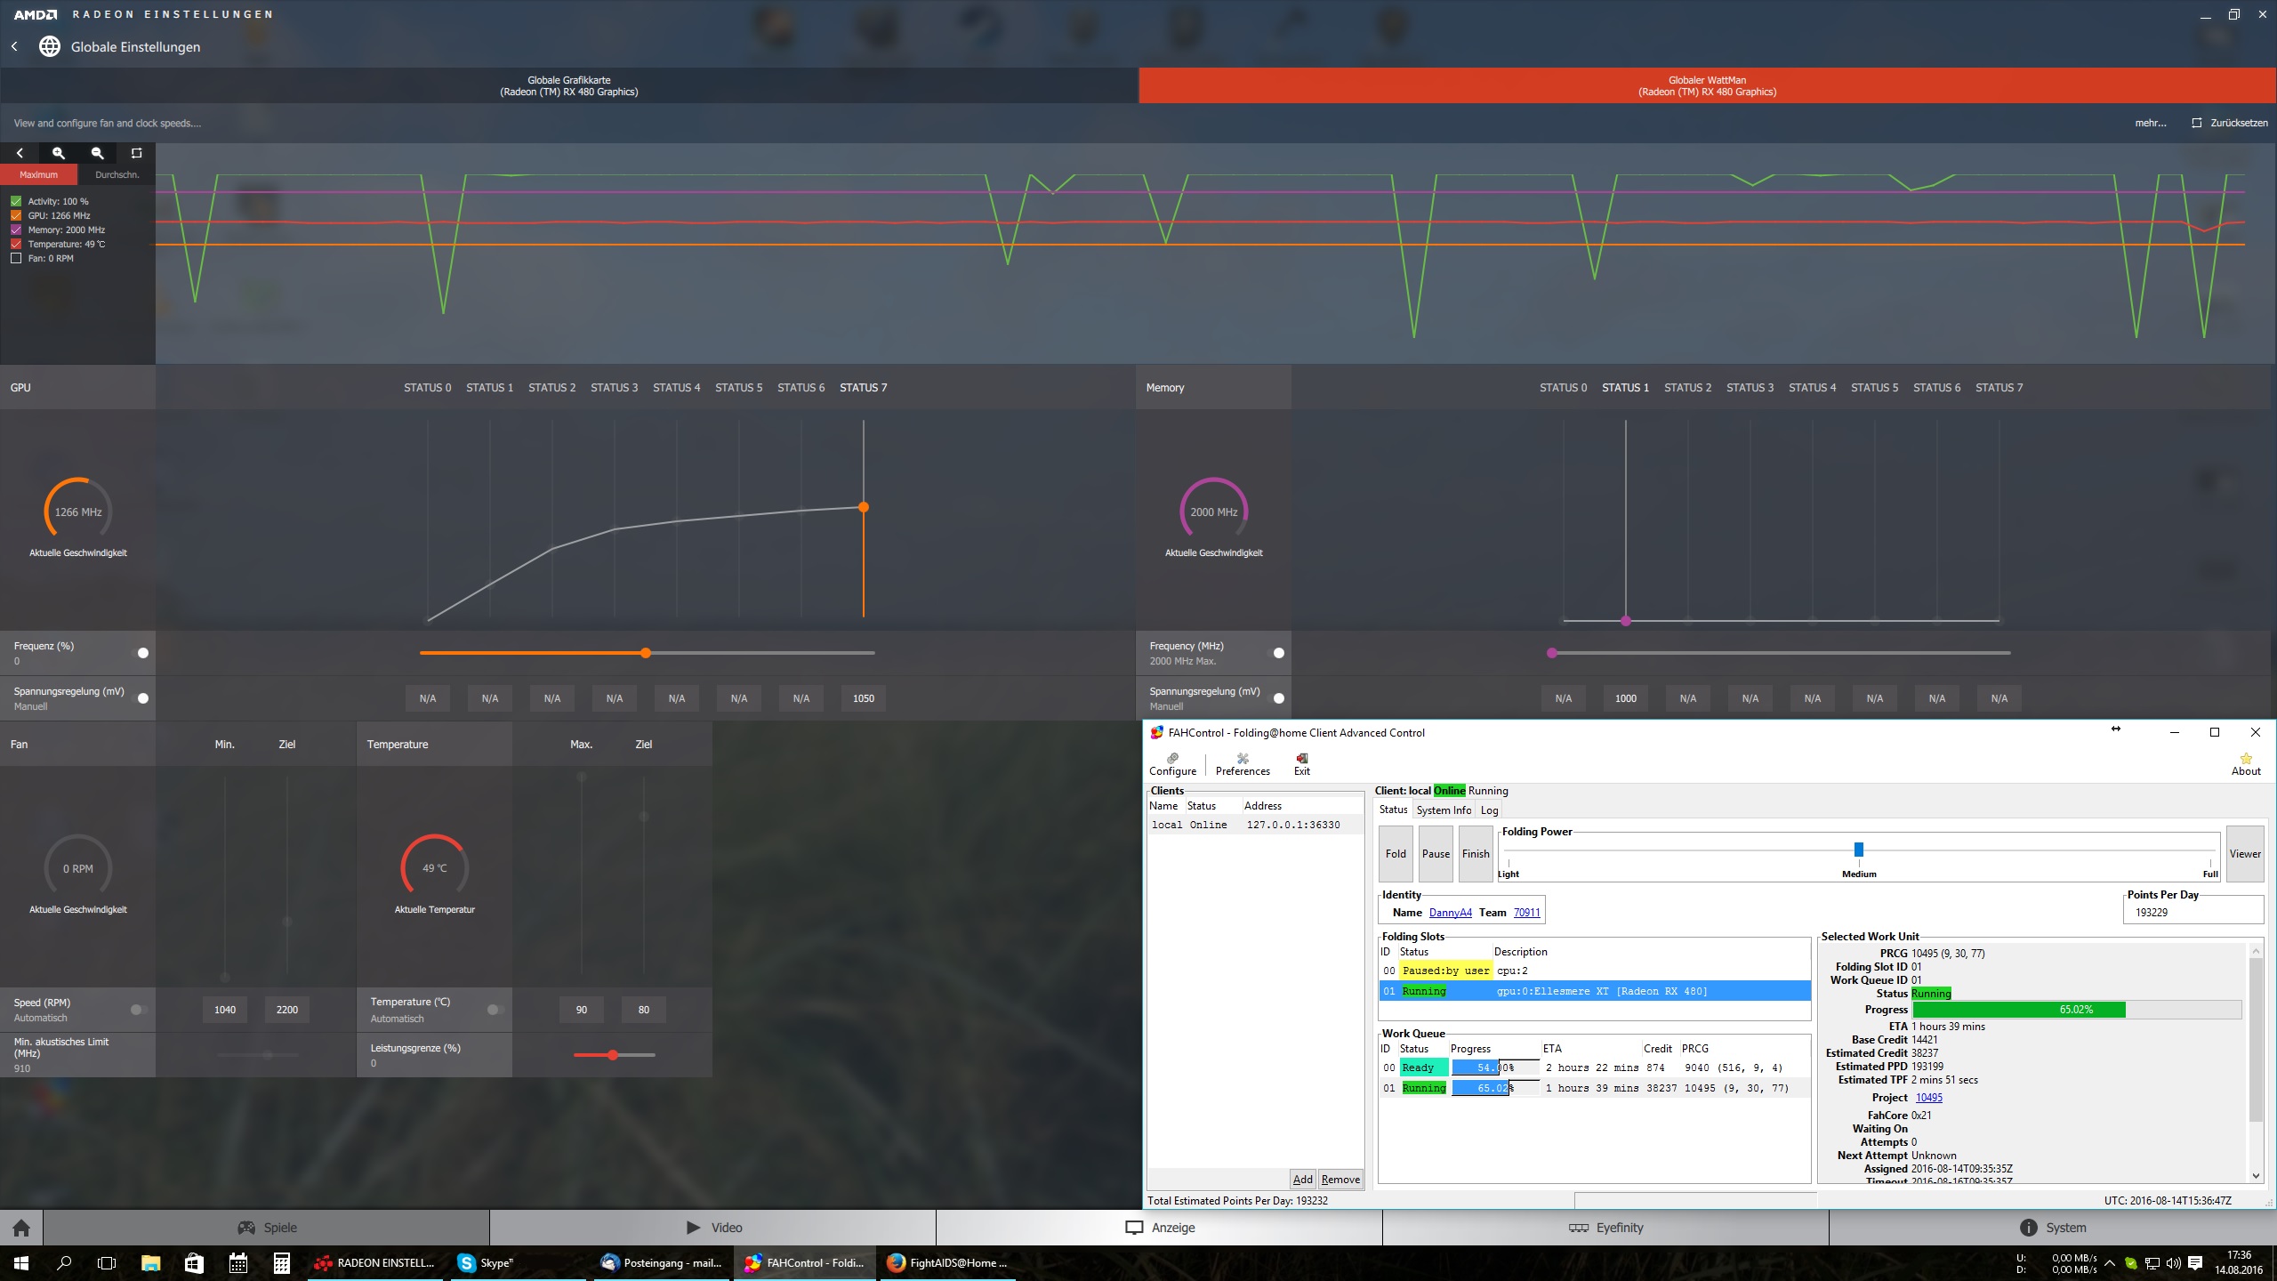
Task: Open project 10495 link
Action: (x=1928, y=1097)
